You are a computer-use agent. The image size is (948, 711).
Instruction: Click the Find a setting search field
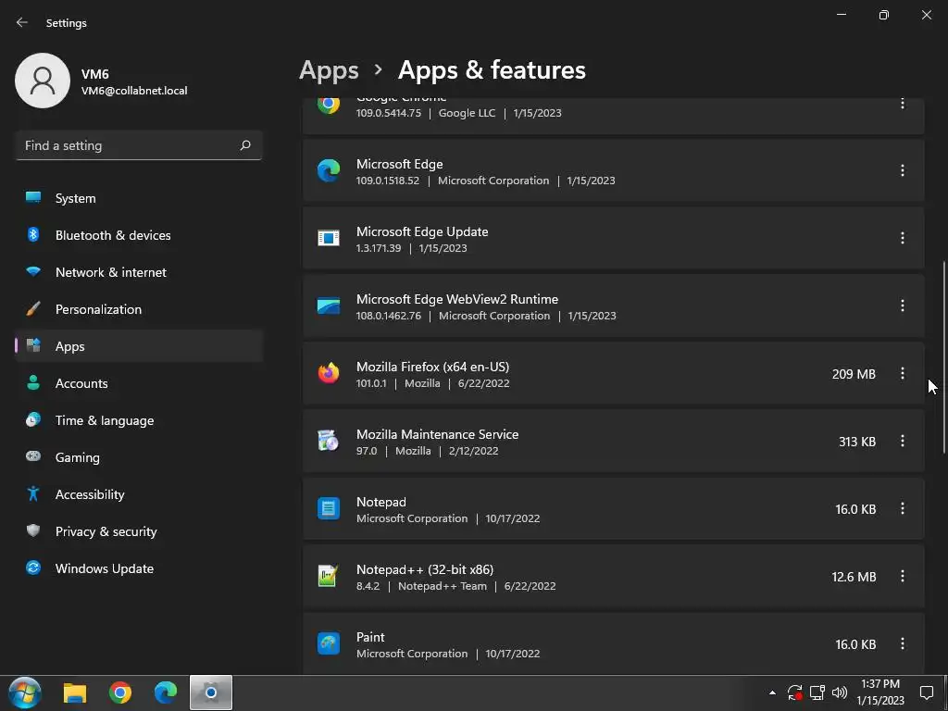coord(139,145)
